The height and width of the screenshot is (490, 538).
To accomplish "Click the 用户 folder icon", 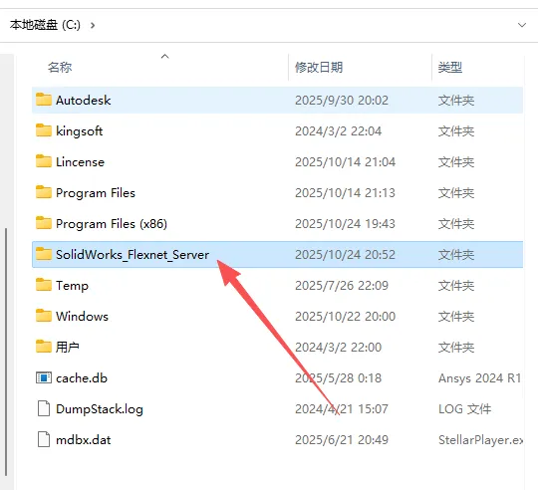I will coord(44,347).
